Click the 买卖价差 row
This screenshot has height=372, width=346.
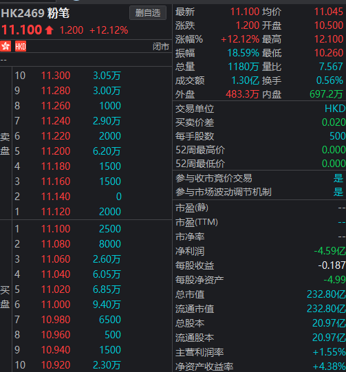pos(260,122)
